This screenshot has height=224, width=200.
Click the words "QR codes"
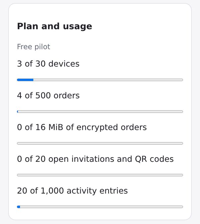[x=154, y=159]
